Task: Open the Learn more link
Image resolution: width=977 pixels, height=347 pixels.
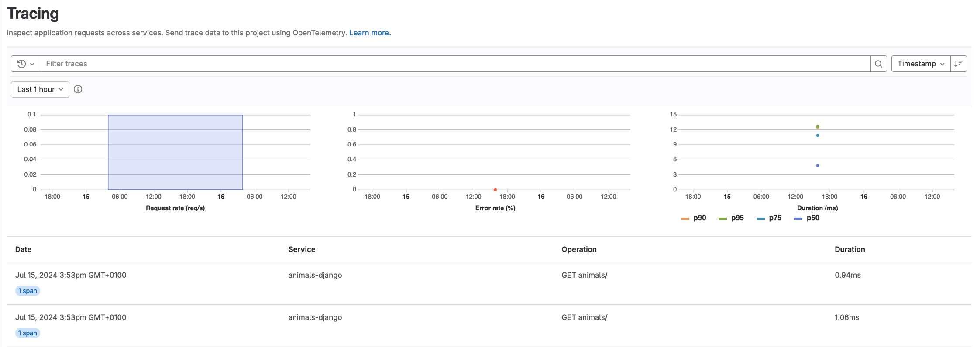Action: (x=370, y=33)
